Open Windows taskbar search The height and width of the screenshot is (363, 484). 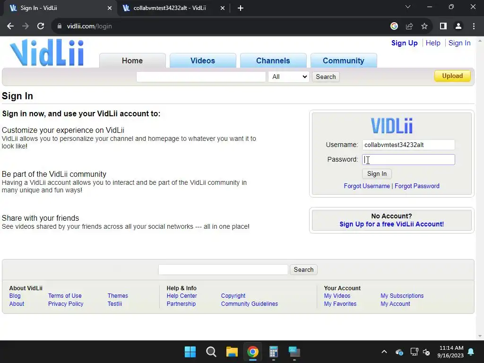[211, 352]
